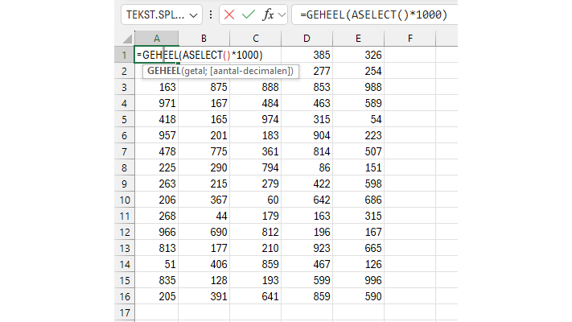
Task: Click the three-dot handle beside the Name Box
Action: tap(211, 14)
